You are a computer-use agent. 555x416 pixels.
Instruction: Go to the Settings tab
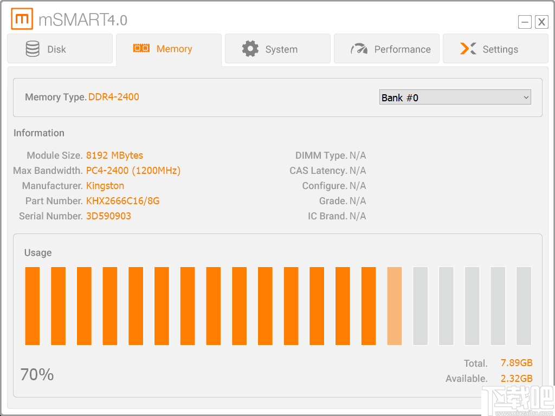(x=495, y=49)
